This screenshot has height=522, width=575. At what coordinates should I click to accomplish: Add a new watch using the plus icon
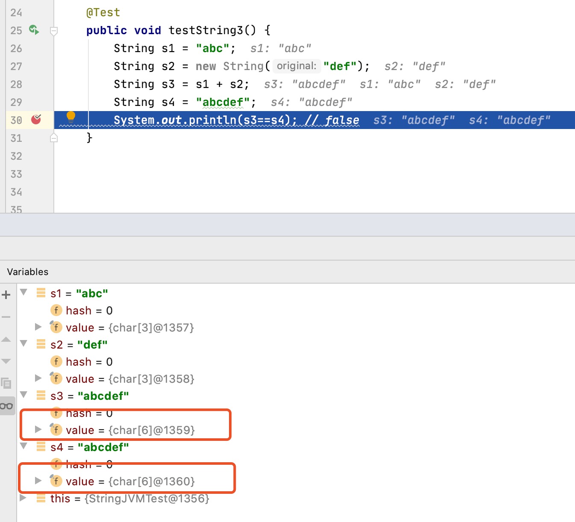point(6,294)
